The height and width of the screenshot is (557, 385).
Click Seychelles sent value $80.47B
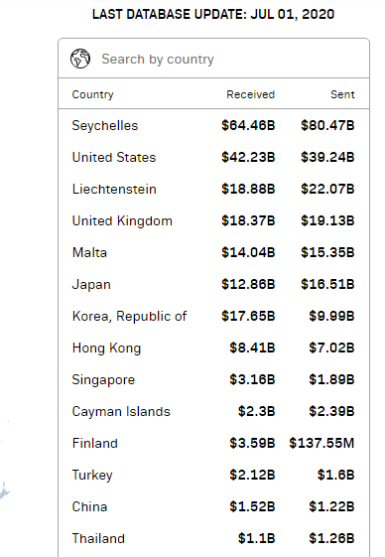(327, 125)
